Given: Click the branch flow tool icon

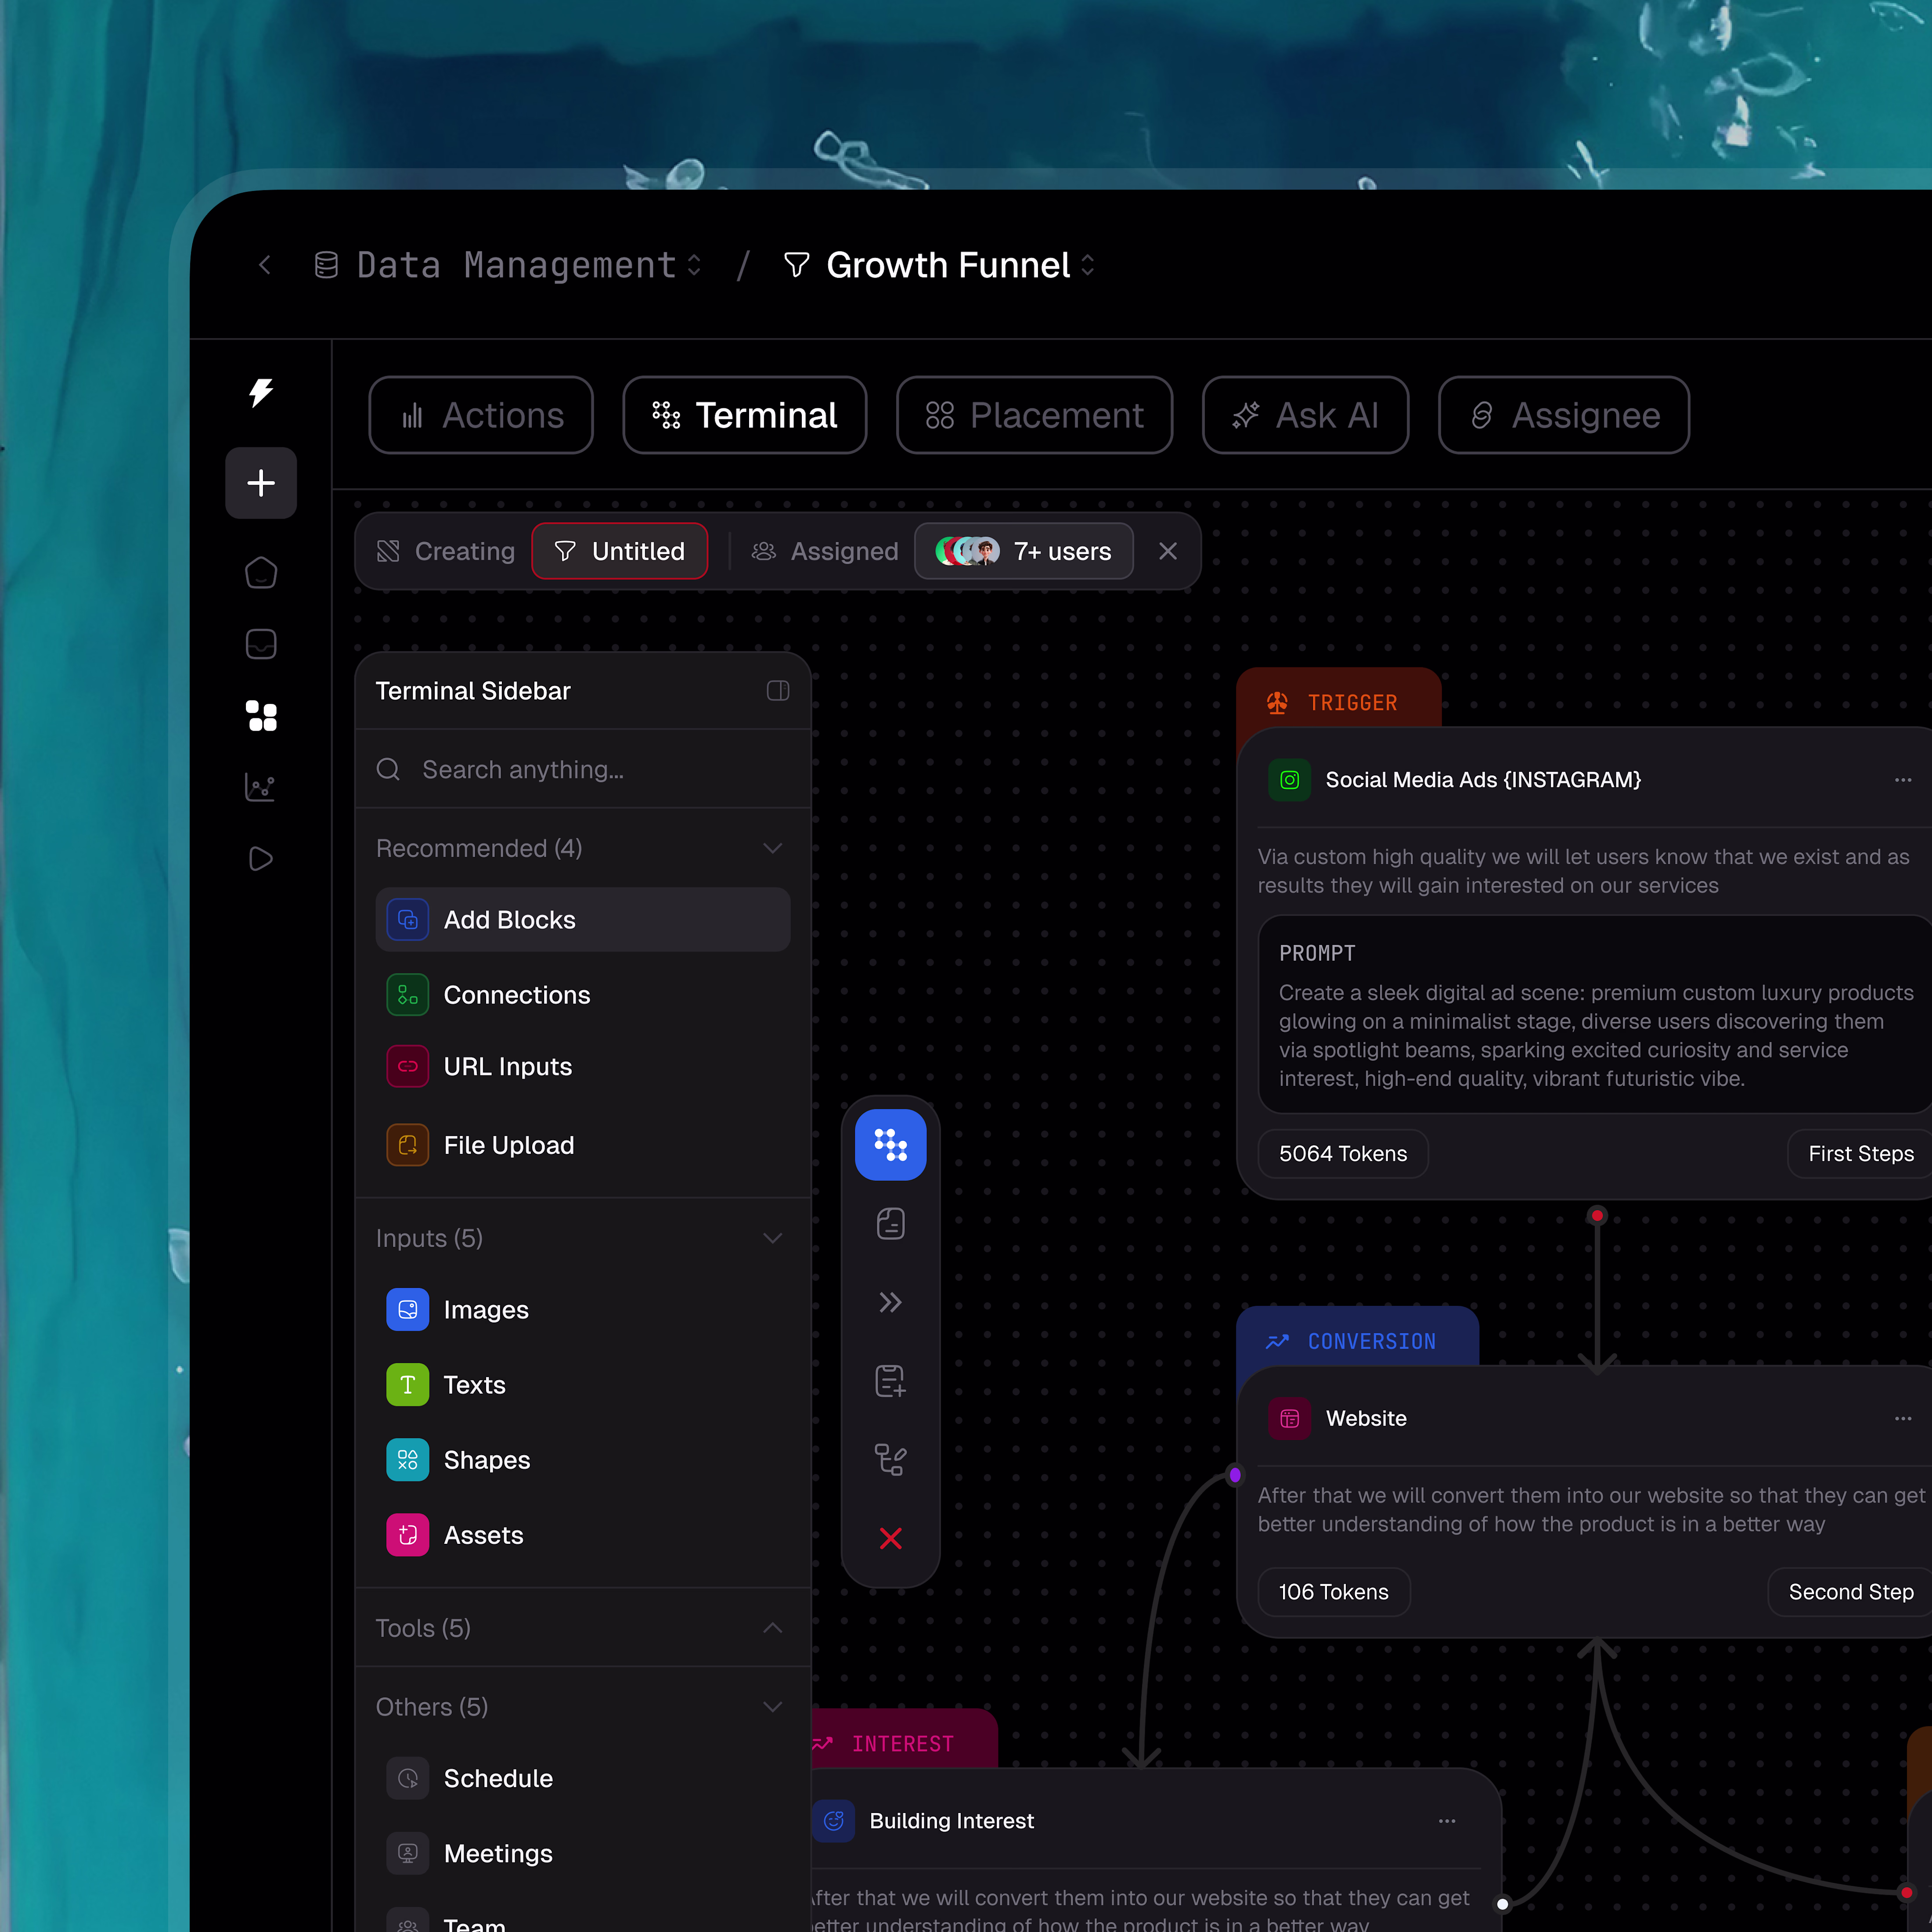Looking at the screenshot, I should (x=890, y=1459).
